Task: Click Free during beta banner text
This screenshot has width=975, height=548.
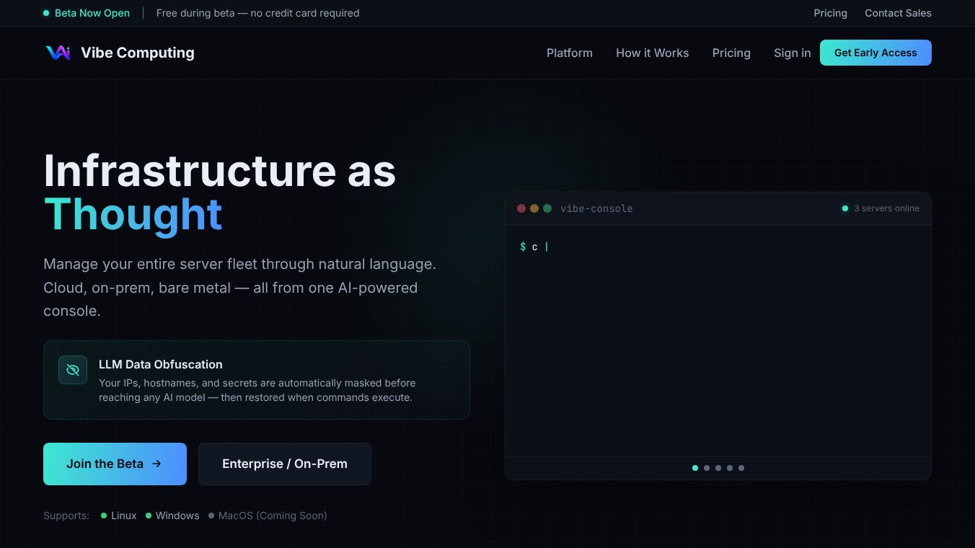Action: point(257,13)
